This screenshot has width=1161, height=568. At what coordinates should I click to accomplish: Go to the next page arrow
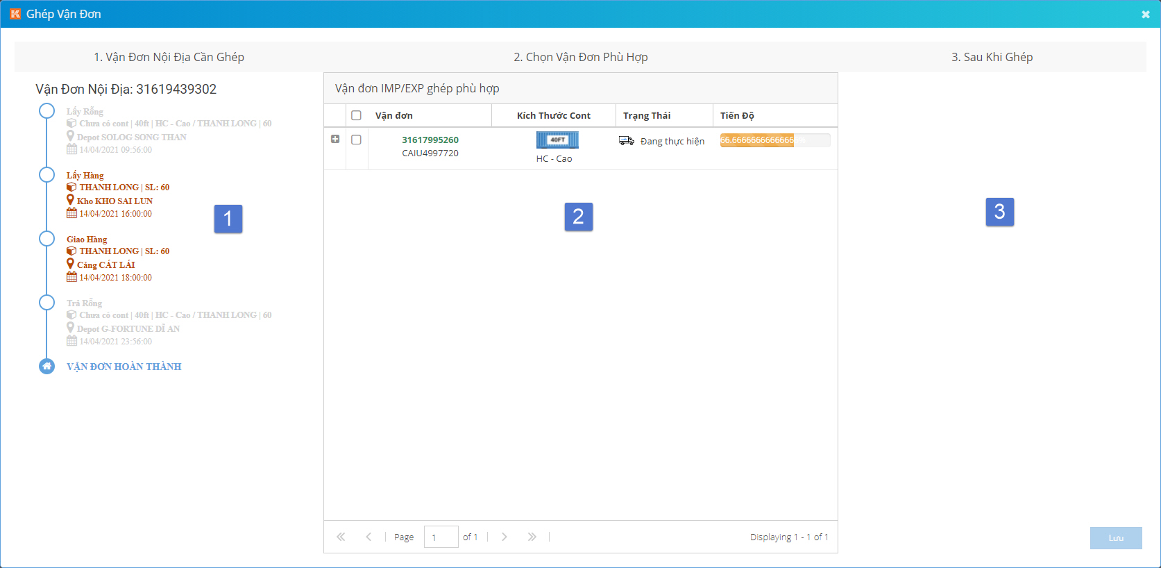tap(504, 537)
